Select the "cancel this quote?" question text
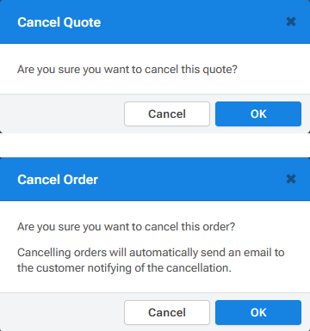This screenshot has width=310, height=331. tap(191, 70)
